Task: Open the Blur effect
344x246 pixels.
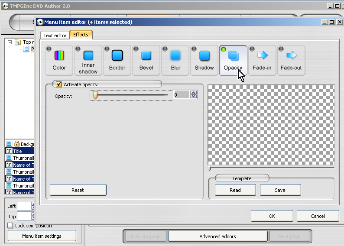Action: coord(175,60)
